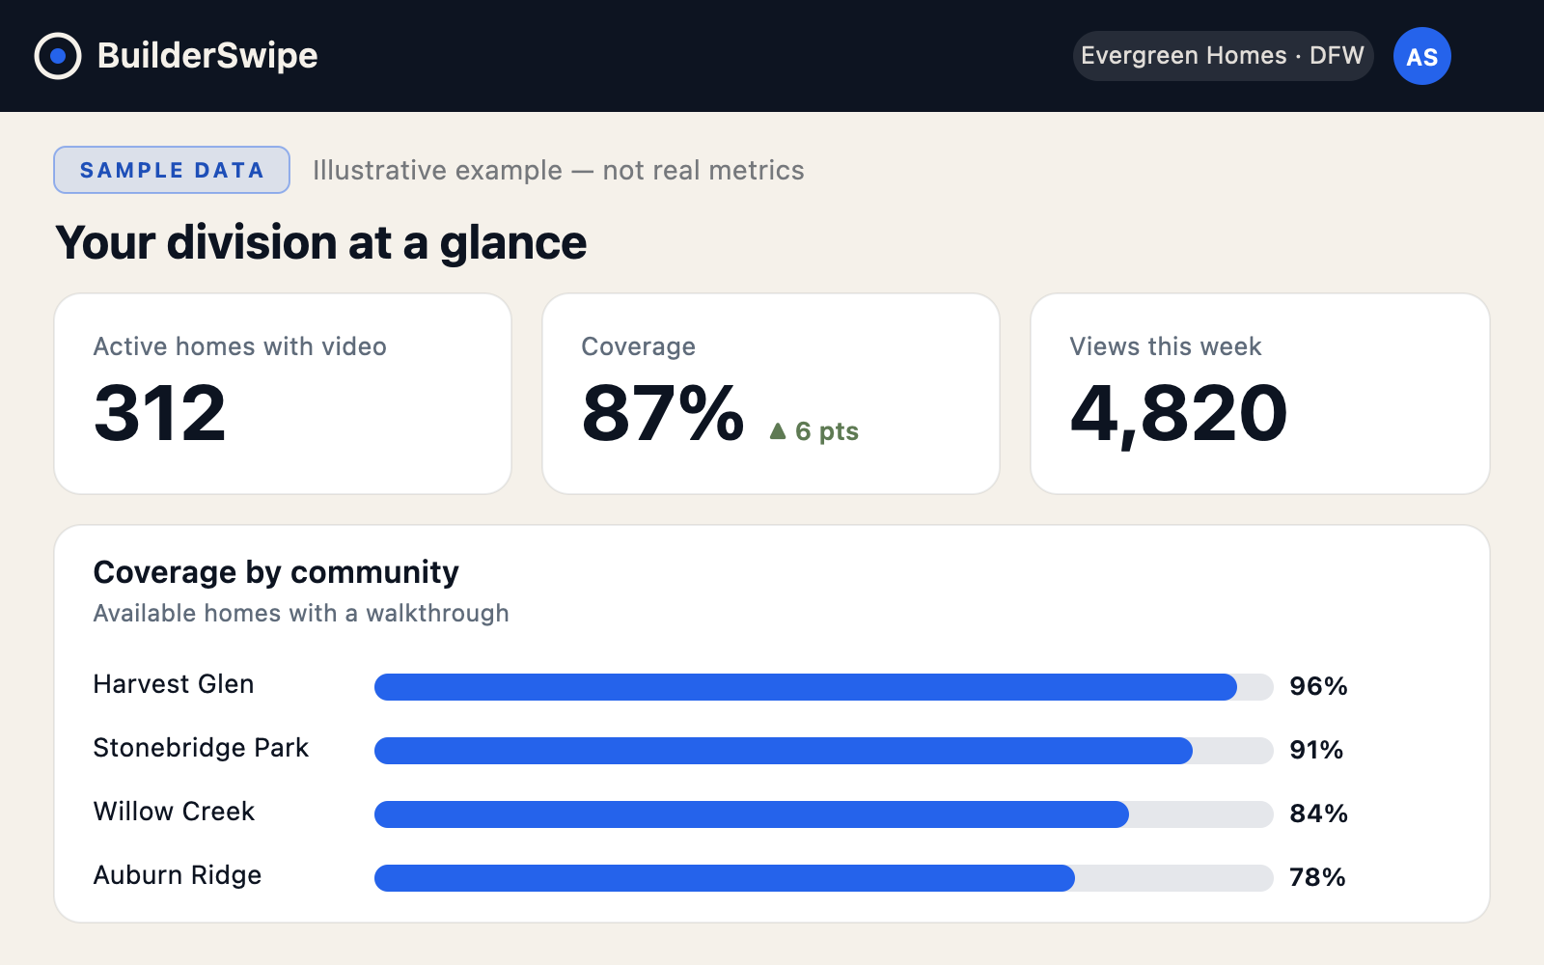Click the Auburn Ridge progress bar
The height and width of the screenshot is (965, 1544).
(x=824, y=878)
